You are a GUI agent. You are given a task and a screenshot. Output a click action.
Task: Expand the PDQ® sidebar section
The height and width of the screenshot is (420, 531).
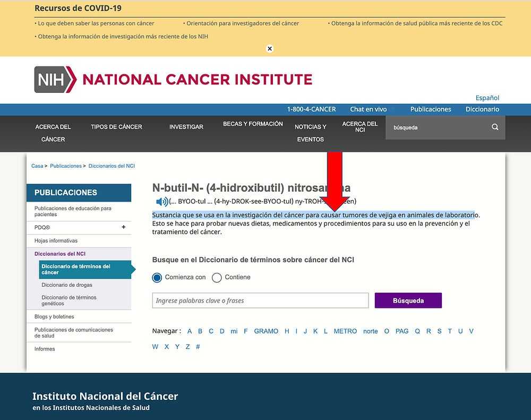point(124,227)
